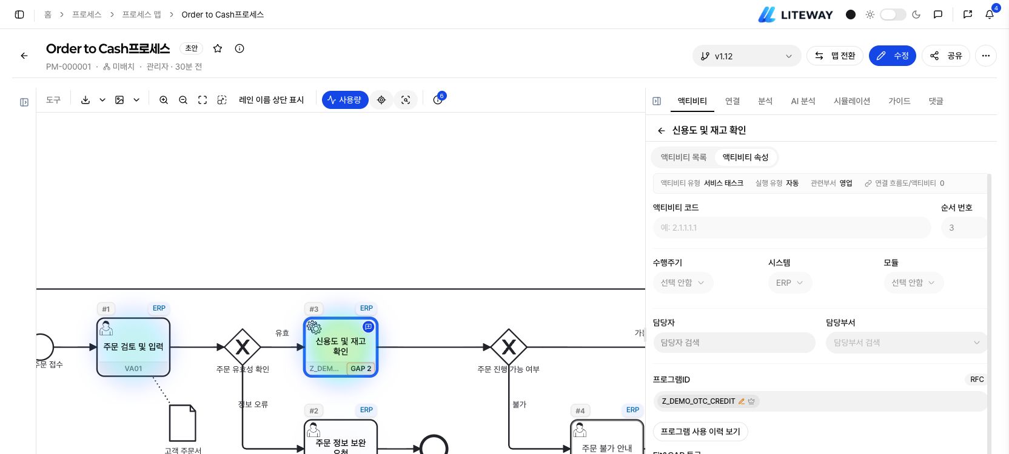This screenshot has width=1009, height=454.
Task: Open the 시스템 ERP dropdown
Action: (x=789, y=283)
